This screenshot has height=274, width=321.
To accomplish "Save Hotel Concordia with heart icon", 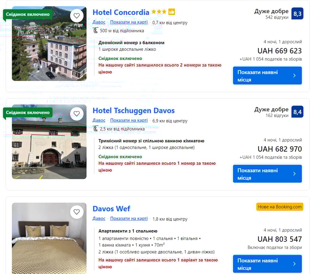I will pyautogui.click(x=77, y=16).
